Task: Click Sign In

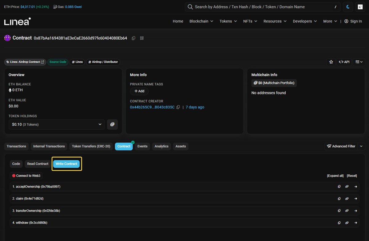Action: pyautogui.click(x=353, y=21)
